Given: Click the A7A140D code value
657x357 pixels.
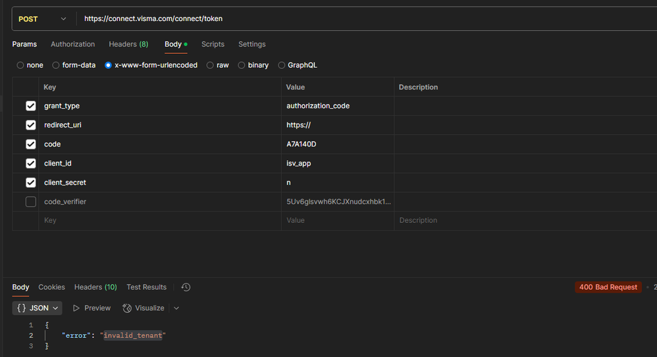Looking at the screenshot, I should [x=338, y=144].
